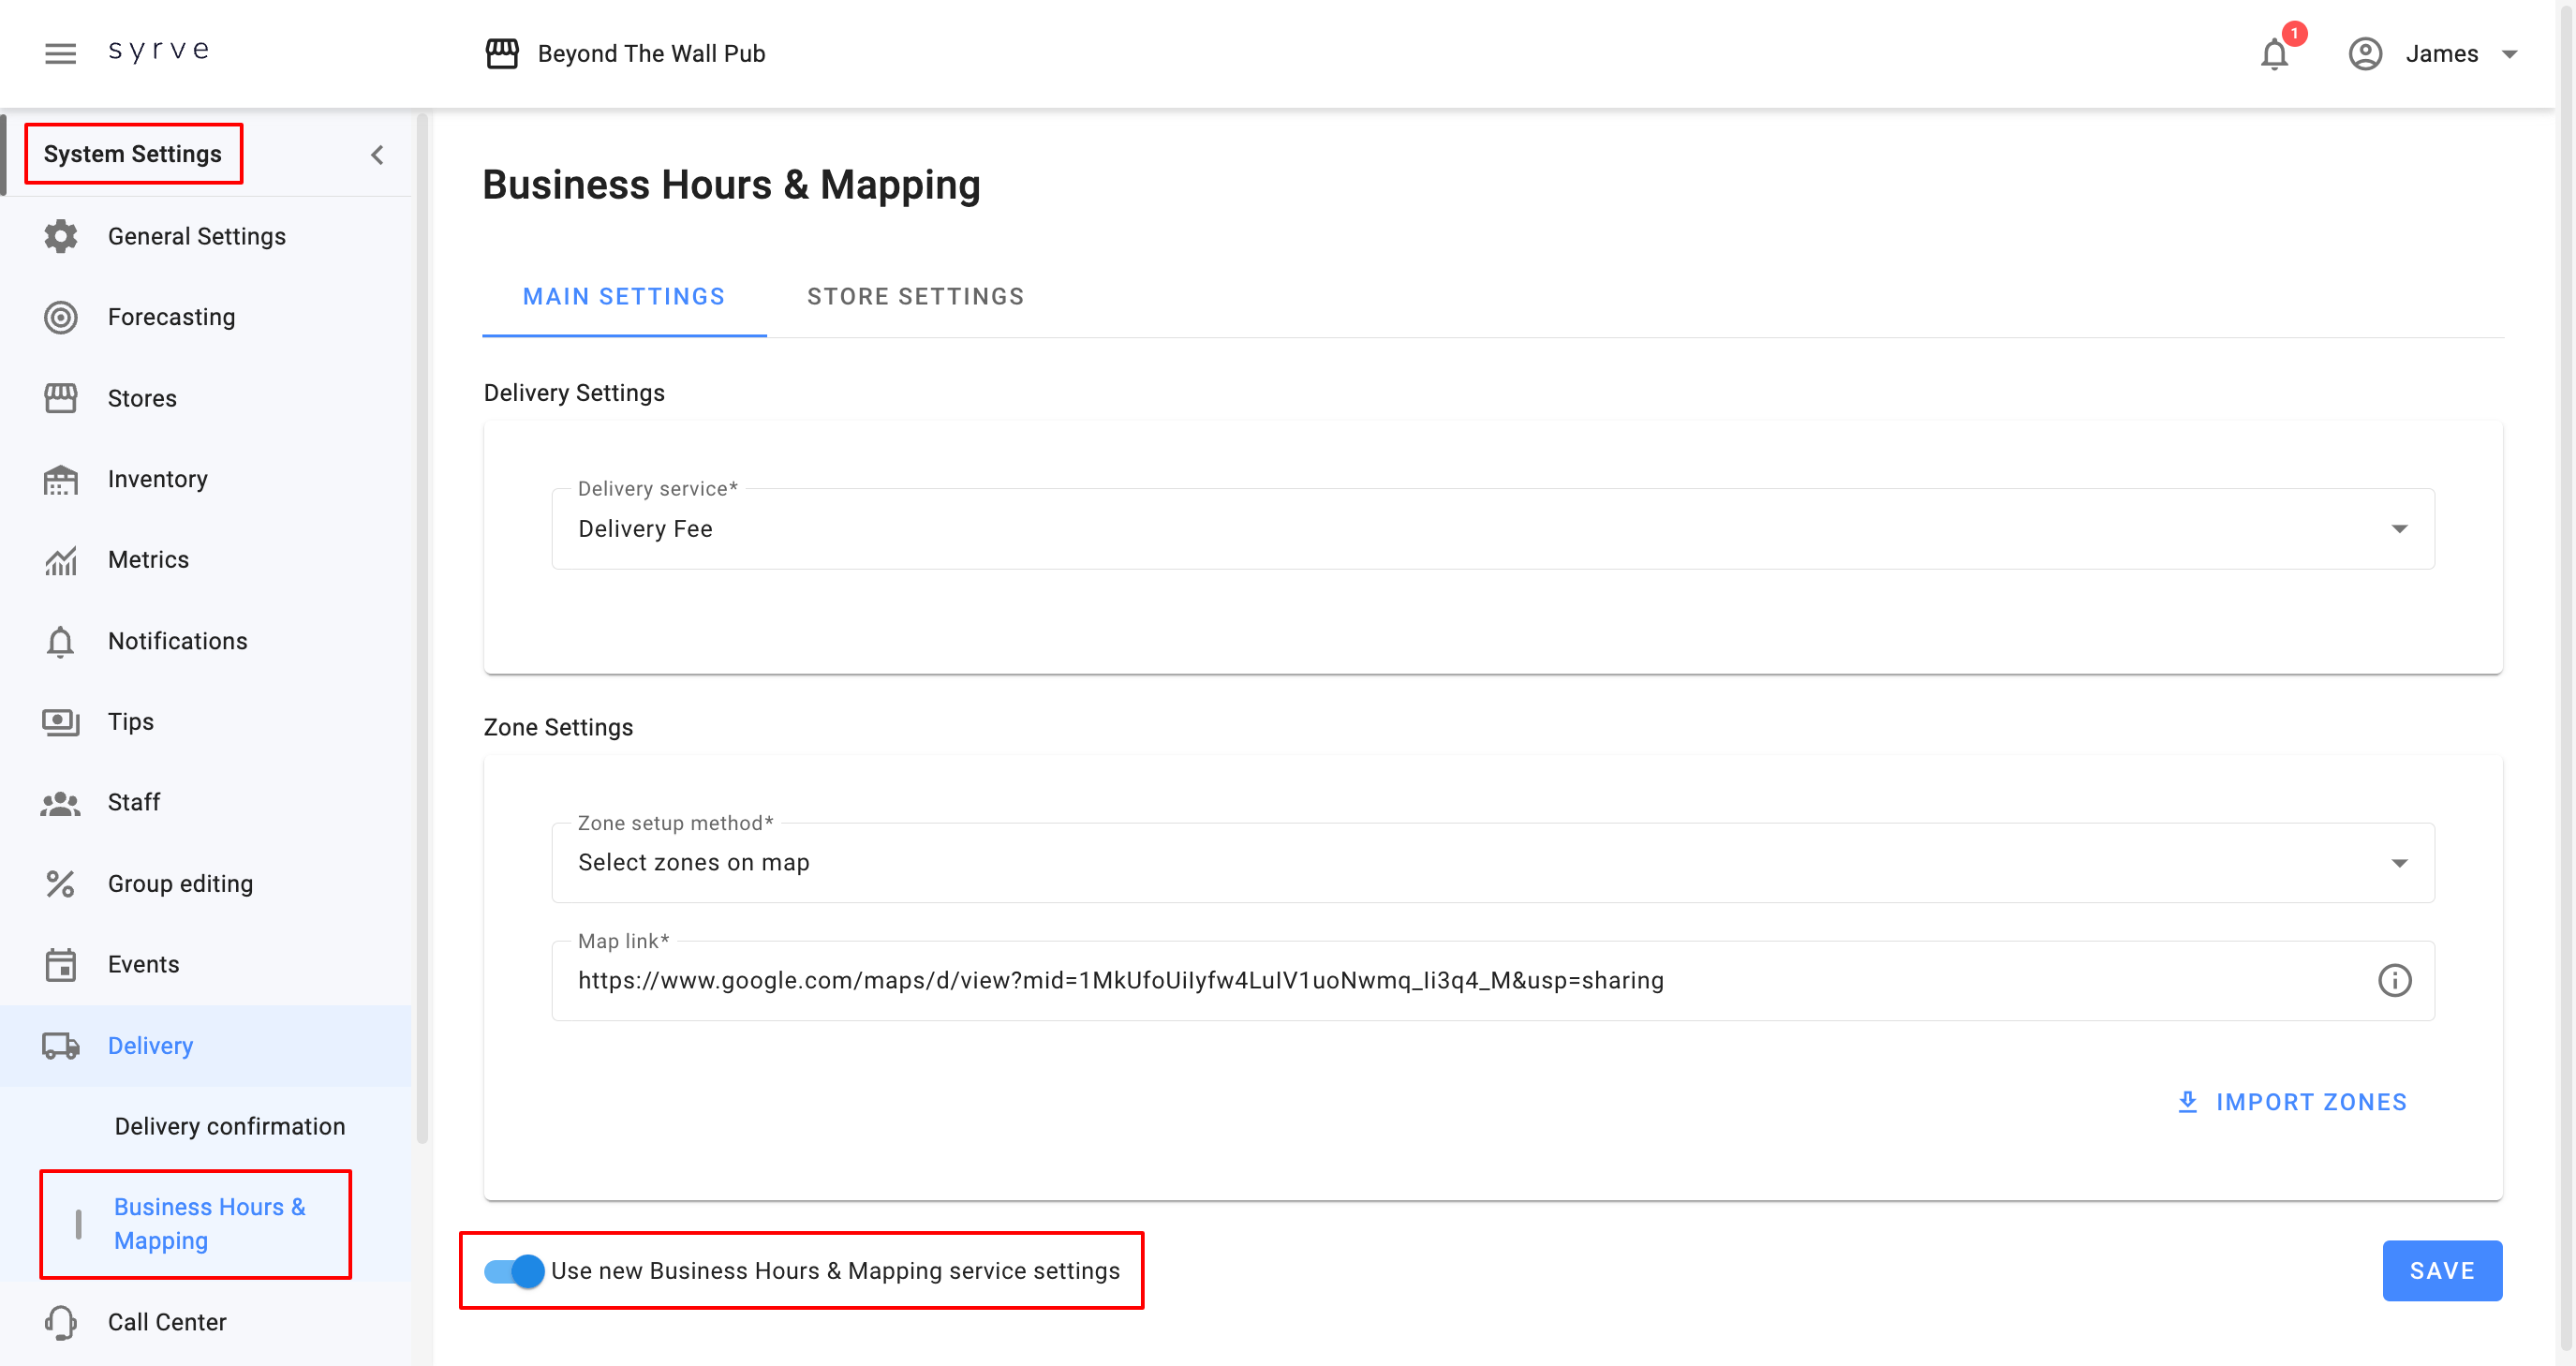Open the James user menu arrow

pyautogui.click(x=2509, y=54)
